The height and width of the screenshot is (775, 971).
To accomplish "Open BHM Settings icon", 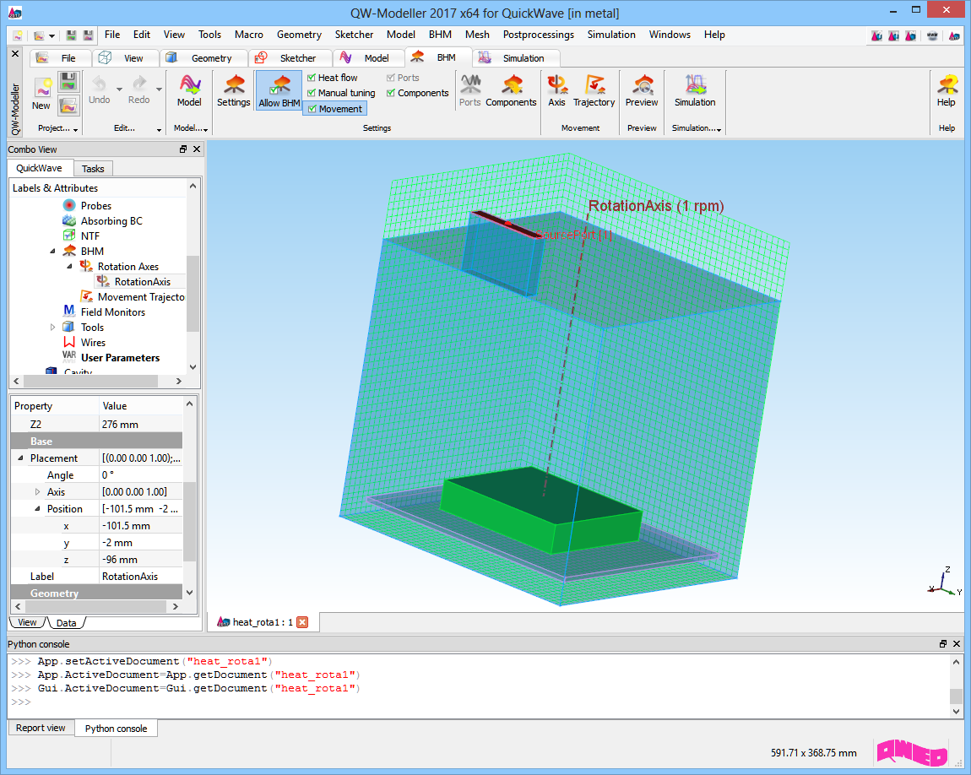I will (234, 84).
